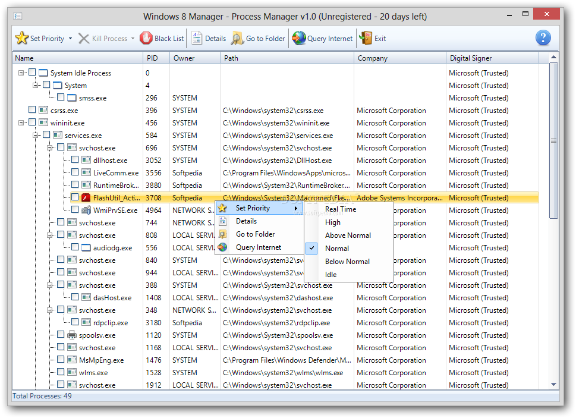
Task: Sort by the Digital Signer column header
Action: pos(493,58)
